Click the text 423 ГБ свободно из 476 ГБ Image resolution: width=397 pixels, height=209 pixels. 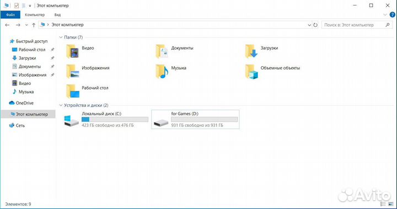click(x=108, y=125)
